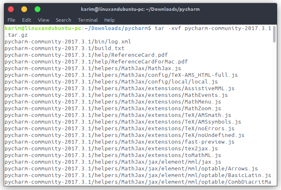Click the line ending in optable/Arrows.js
281x190 pixels.
[x=131, y=168]
